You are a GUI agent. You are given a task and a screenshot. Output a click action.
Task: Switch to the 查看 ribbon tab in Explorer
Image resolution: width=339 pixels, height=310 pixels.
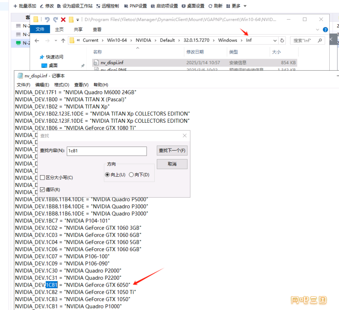97,29
